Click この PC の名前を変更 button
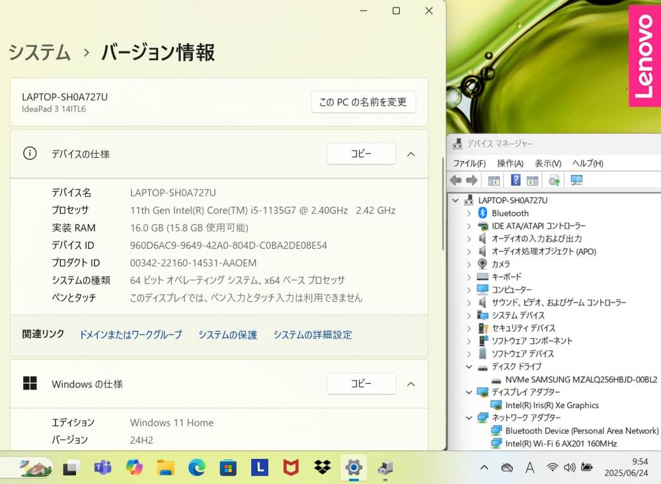The width and height of the screenshot is (661, 484). point(364,102)
